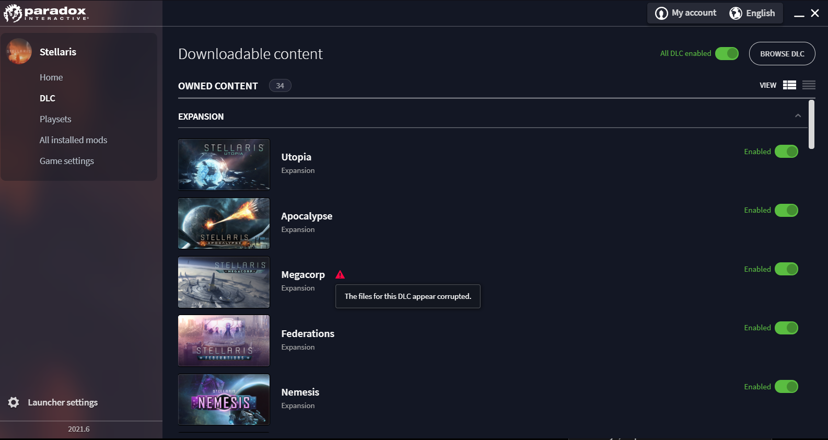Click the English language globe icon

(736, 13)
